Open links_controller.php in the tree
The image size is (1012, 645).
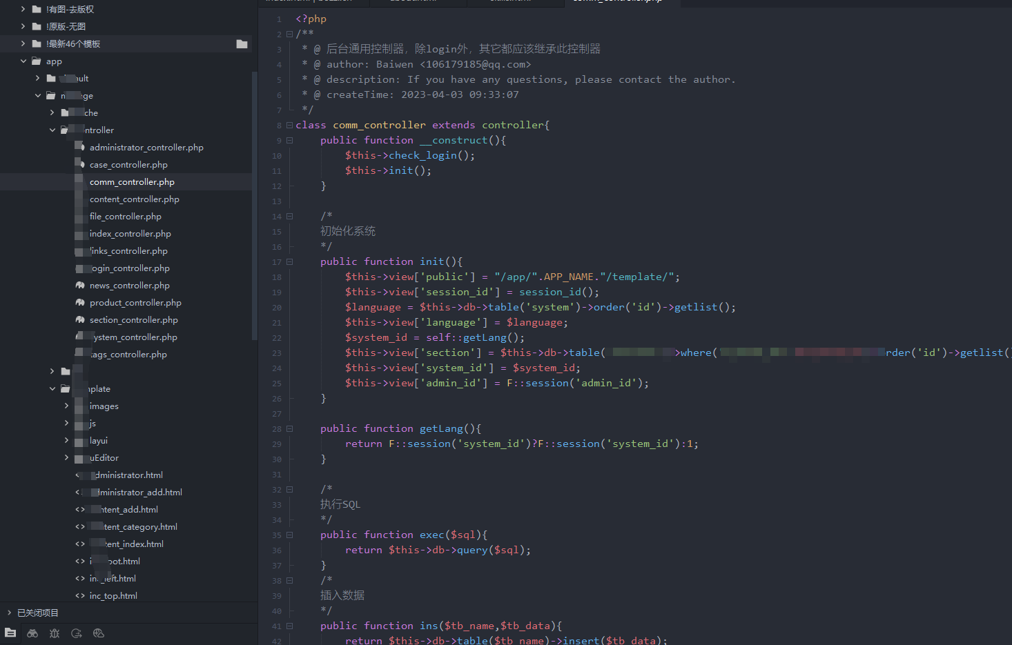128,250
